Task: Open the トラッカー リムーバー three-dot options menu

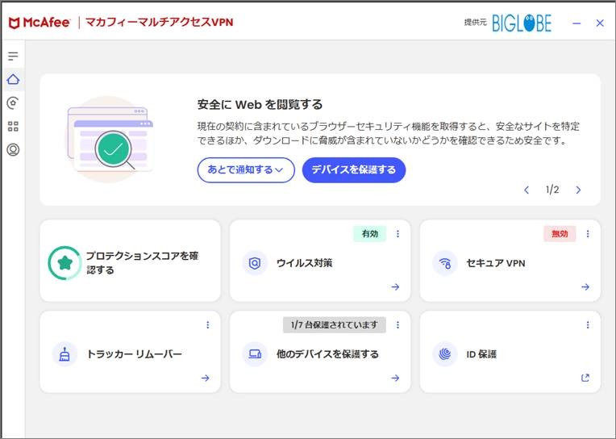Action: click(208, 324)
